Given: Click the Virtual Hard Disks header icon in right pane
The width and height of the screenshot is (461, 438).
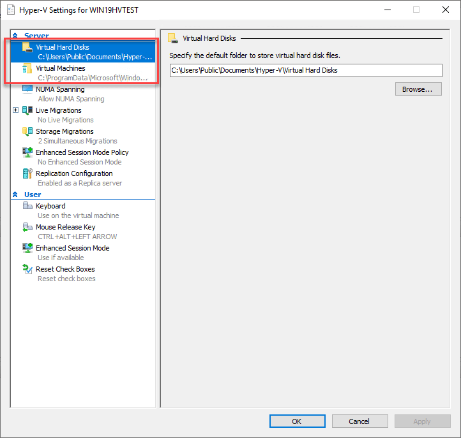Looking at the screenshot, I should coord(173,38).
